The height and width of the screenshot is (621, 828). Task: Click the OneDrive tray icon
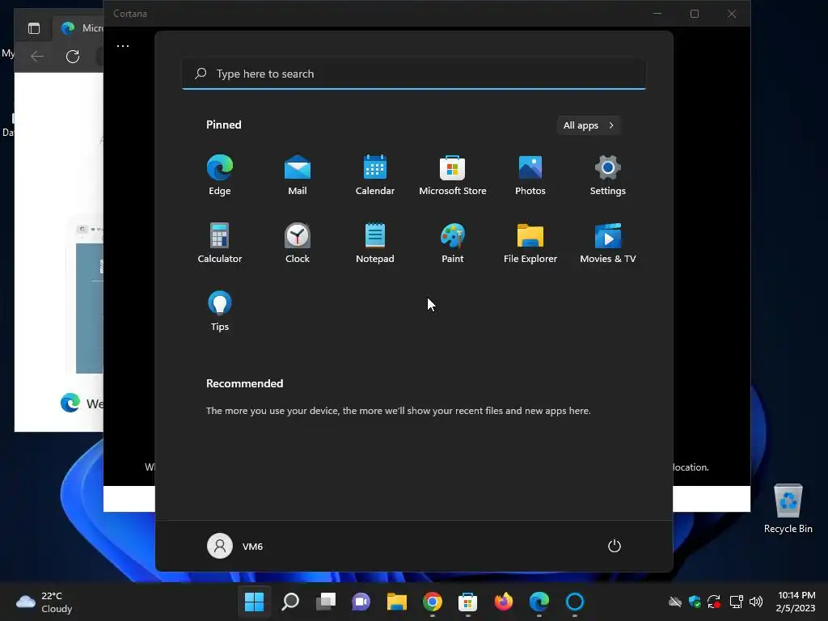coord(675,602)
